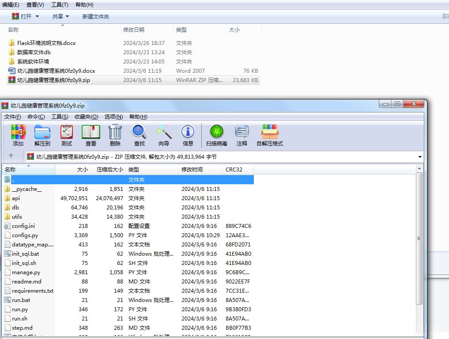
Task: Select the config.ini file icon
Action: (x=8, y=226)
